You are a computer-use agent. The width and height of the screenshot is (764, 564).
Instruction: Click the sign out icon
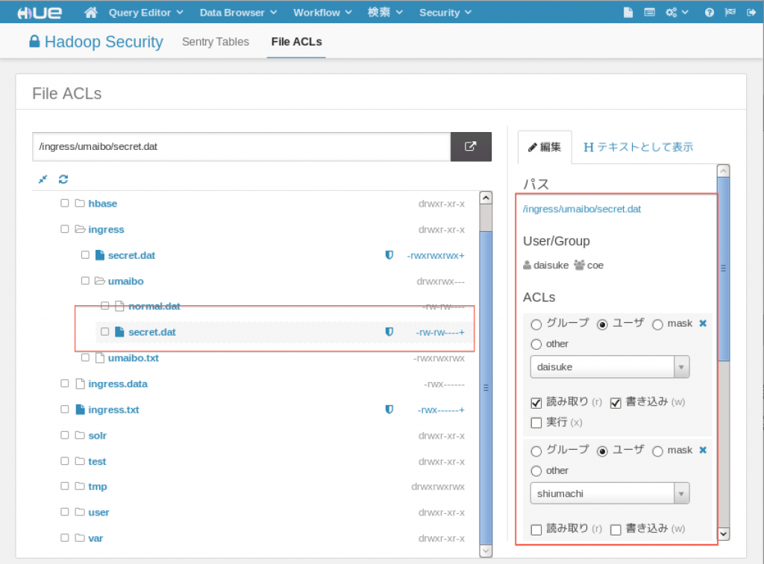[751, 13]
